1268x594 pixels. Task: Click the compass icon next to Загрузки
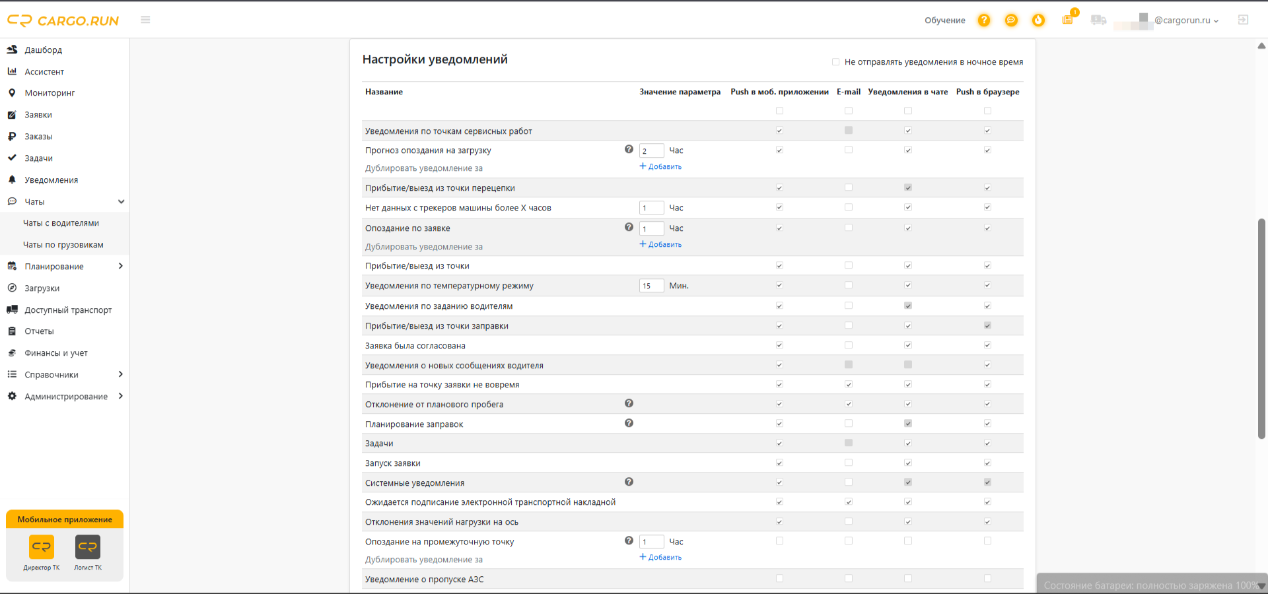coord(12,288)
